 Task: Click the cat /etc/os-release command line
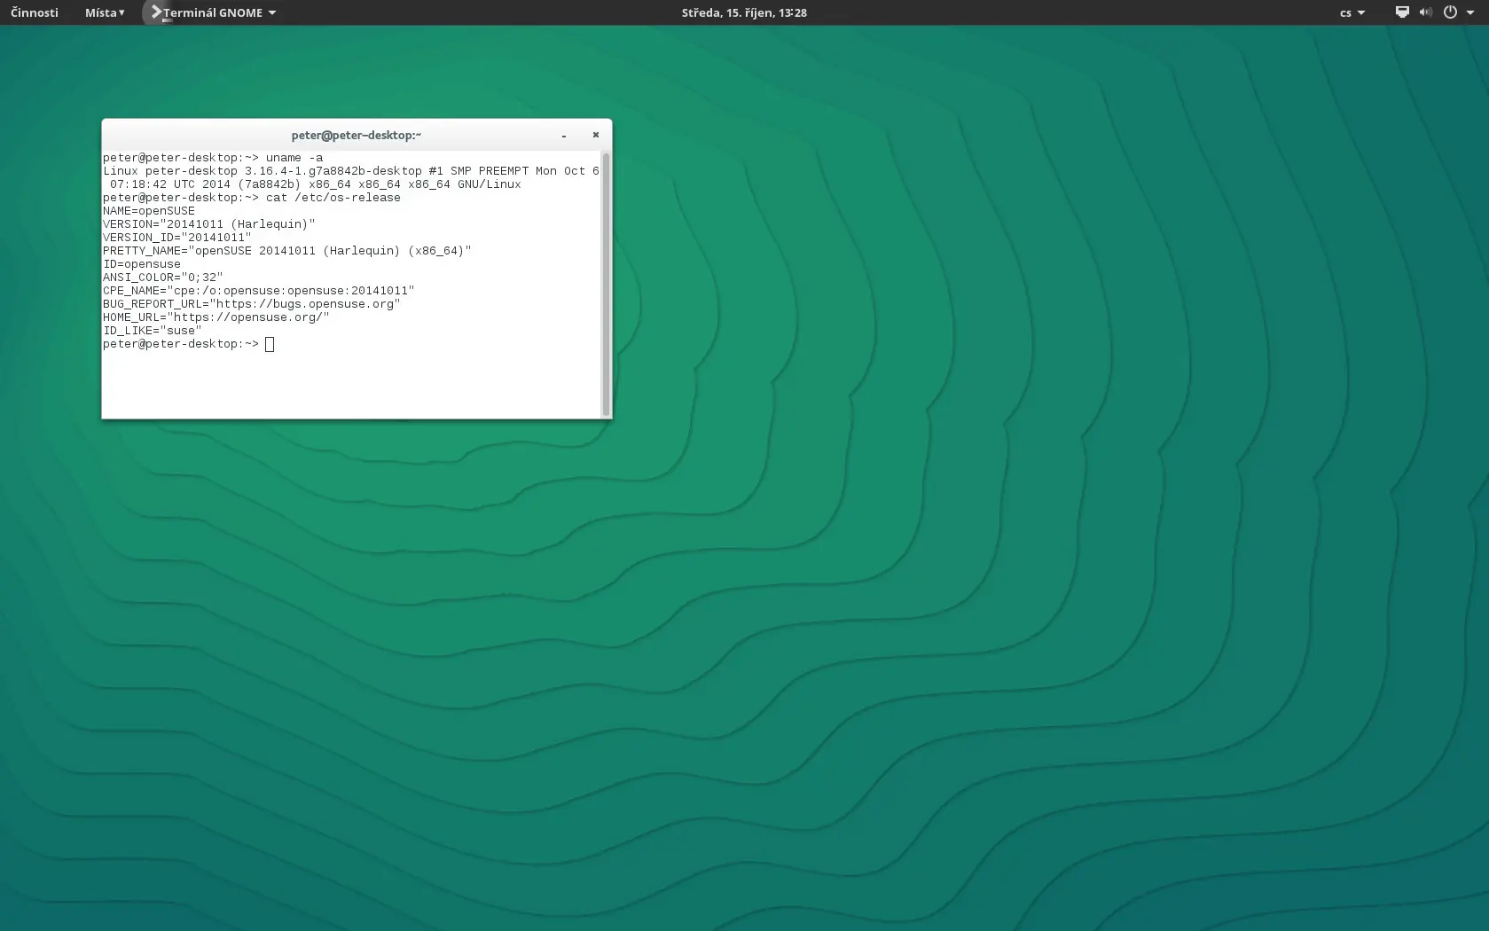[x=252, y=198]
